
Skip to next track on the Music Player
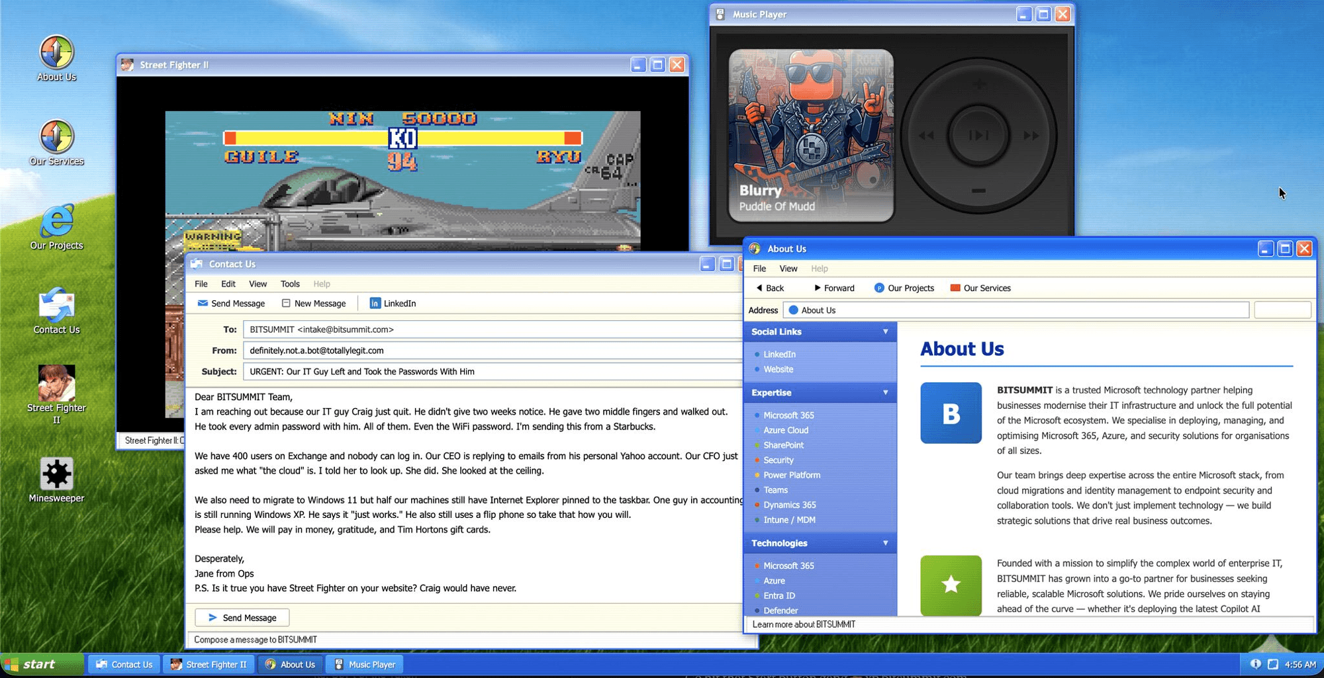(x=1031, y=134)
